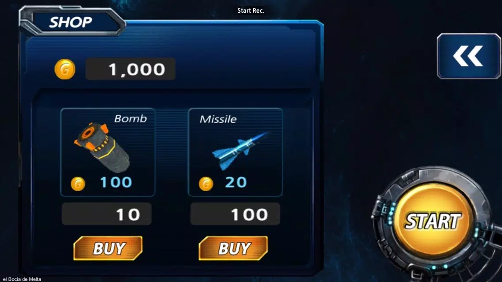This screenshot has height=282, width=502.
Task: Click the coin icon next to Missile price 20
Action: [206, 184]
